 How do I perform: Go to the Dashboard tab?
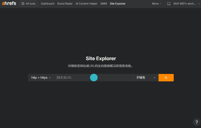[x=48, y=4]
